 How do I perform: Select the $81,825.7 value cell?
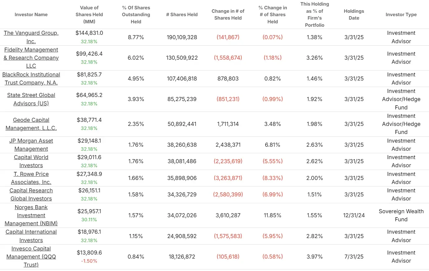89,75
